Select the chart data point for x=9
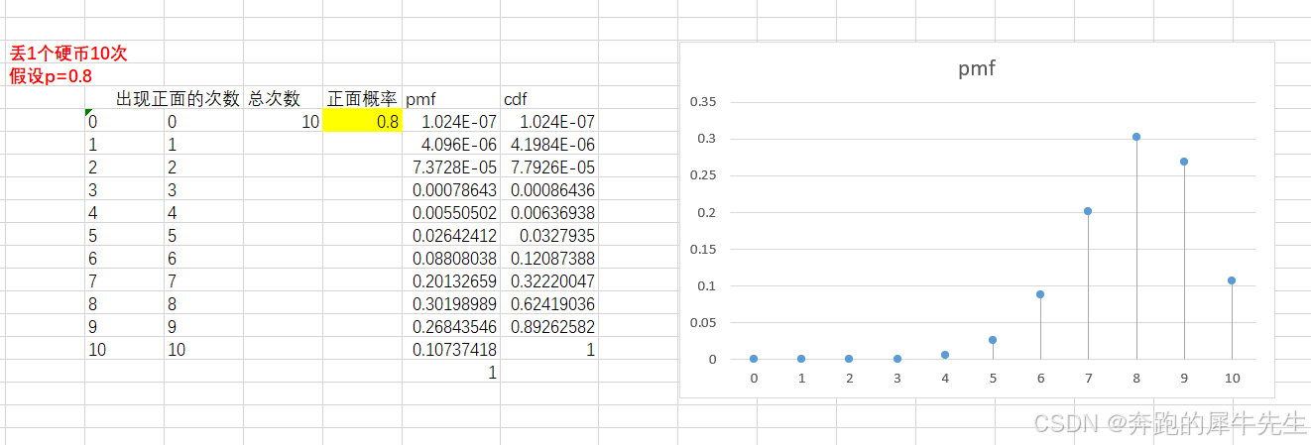 click(1184, 162)
